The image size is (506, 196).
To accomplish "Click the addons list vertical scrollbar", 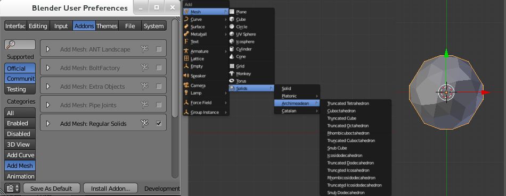I will coord(175,68).
